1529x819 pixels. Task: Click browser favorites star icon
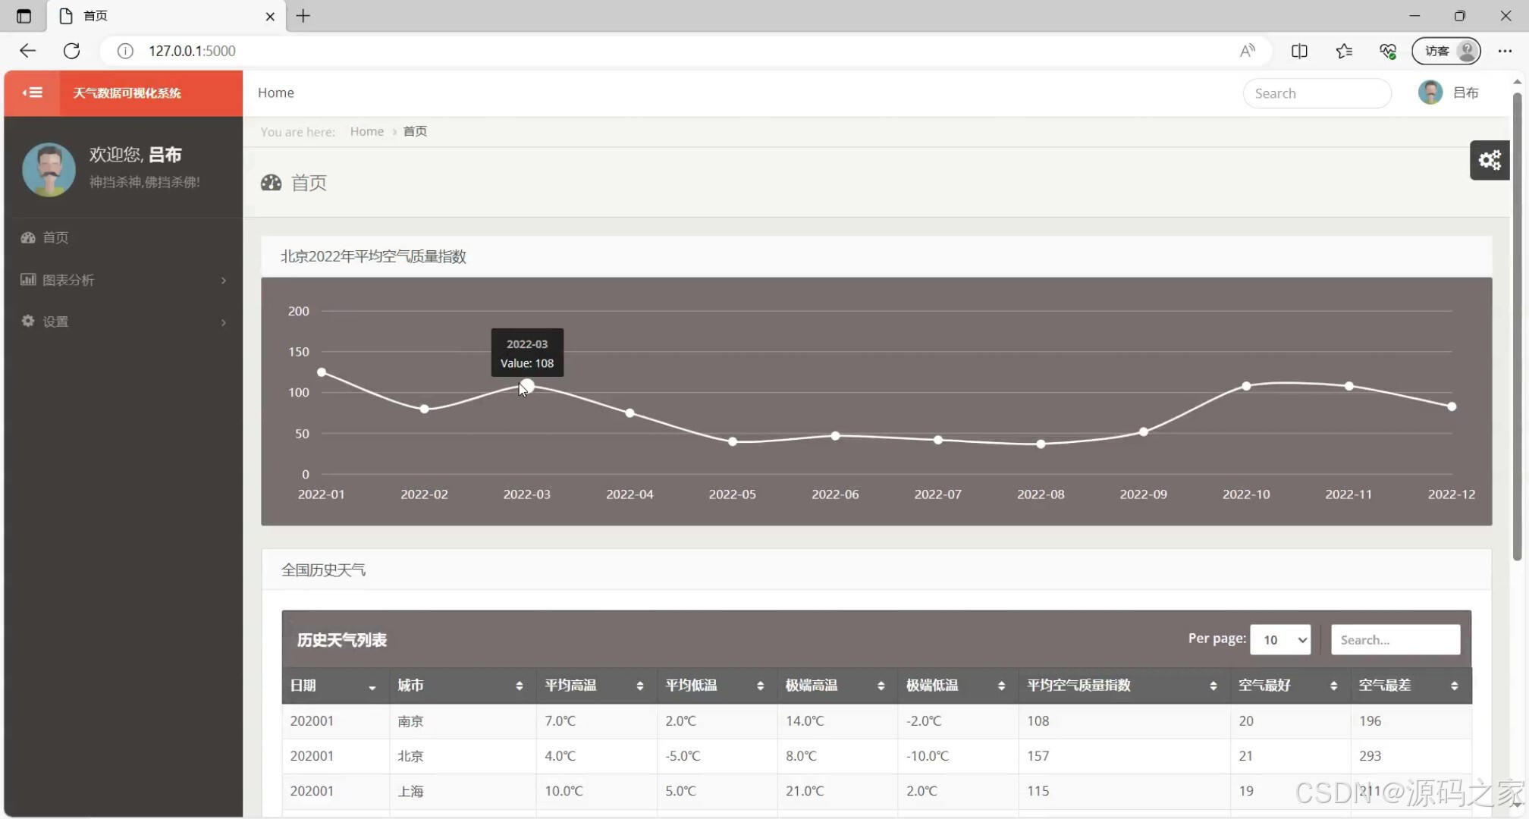point(1343,51)
